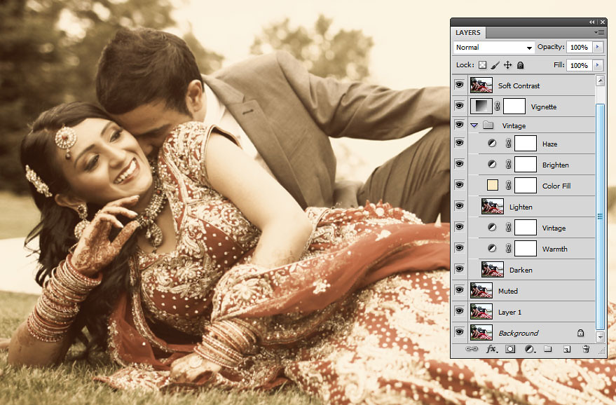Click the Color Fill layer swatch thumbnail
The image size is (616, 405).
[x=493, y=186]
